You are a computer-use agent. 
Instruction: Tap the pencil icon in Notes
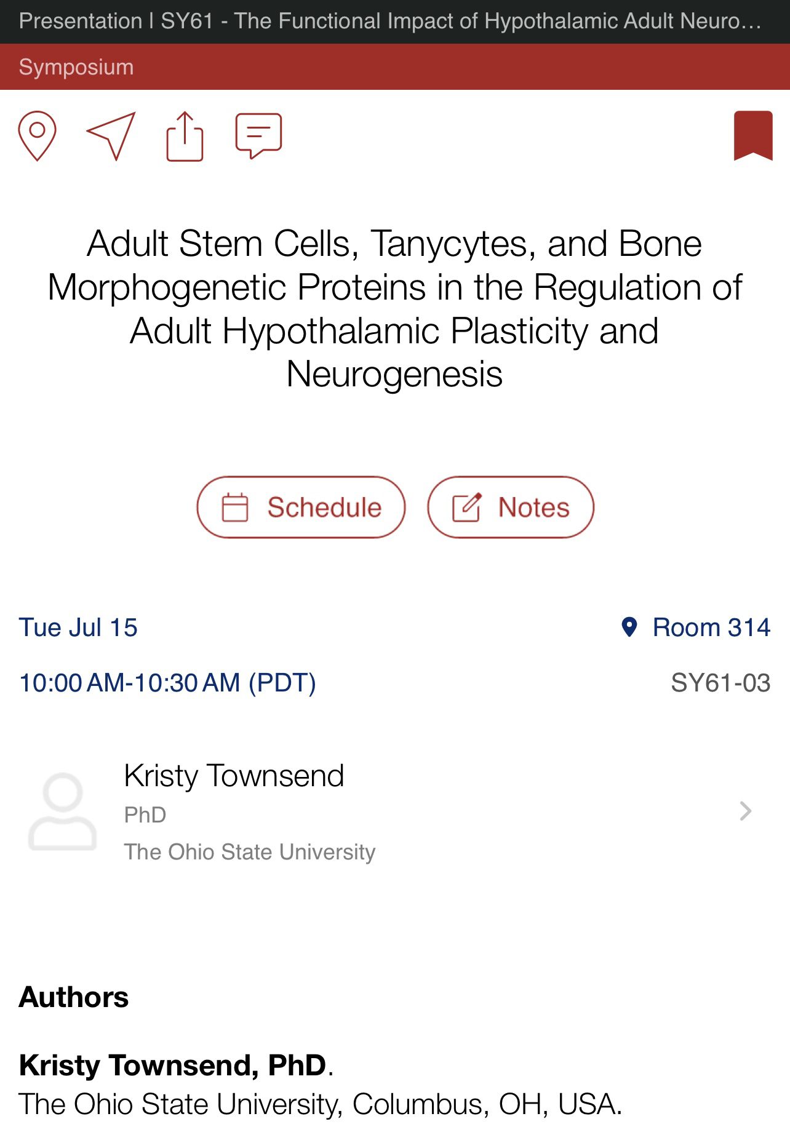pos(466,508)
